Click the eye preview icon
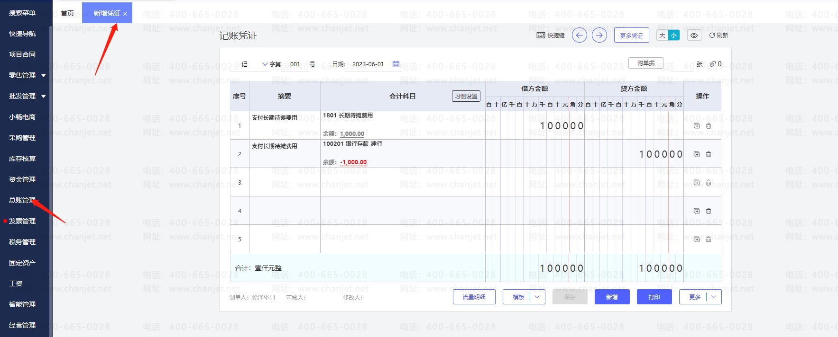 pos(694,35)
